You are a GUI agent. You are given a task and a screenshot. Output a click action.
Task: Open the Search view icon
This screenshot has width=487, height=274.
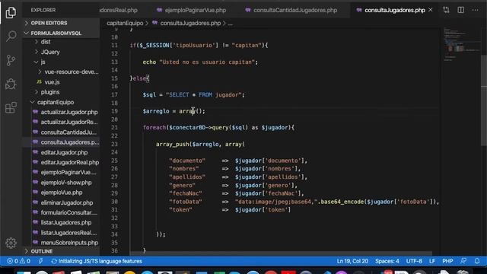pyautogui.click(x=11, y=36)
